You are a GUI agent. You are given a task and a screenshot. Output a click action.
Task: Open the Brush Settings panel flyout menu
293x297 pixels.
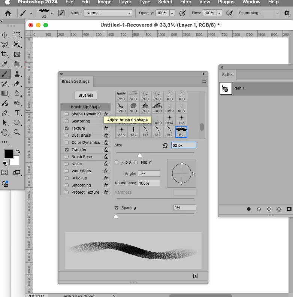click(204, 81)
